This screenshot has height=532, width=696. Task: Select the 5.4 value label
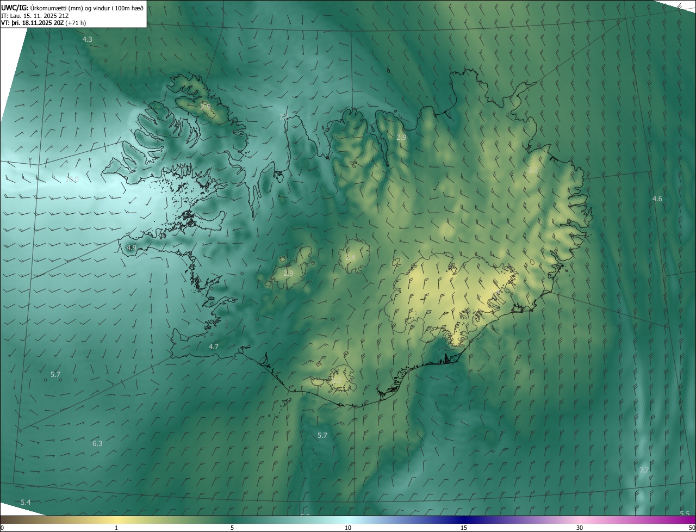(x=26, y=502)
